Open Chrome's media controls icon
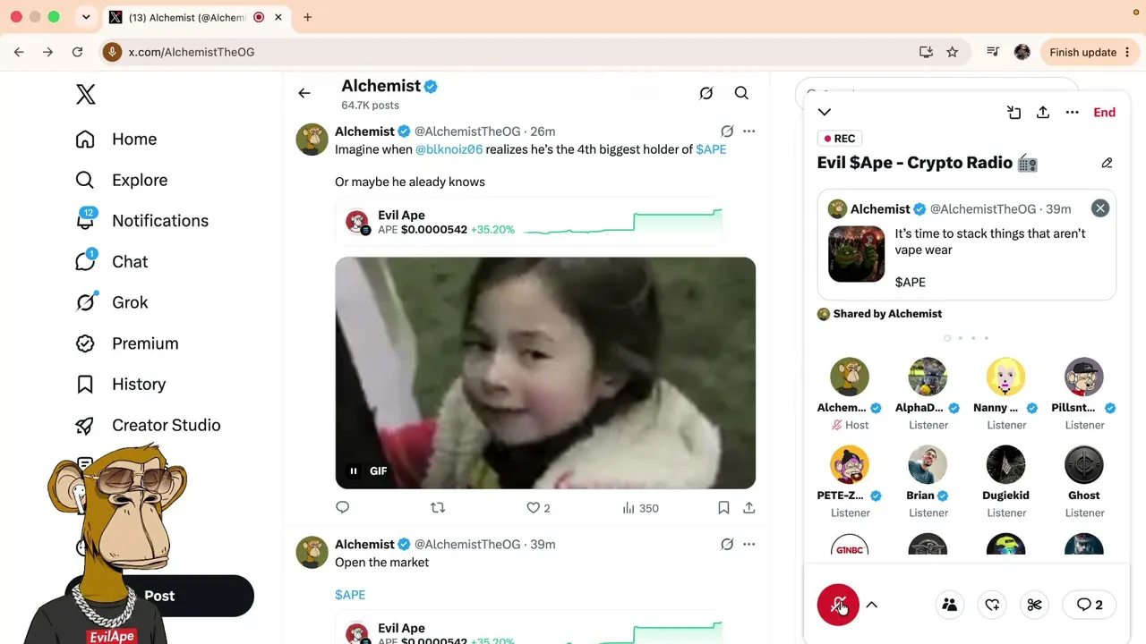This screenshot has width=1146, height=644. [x=992, y=52]
